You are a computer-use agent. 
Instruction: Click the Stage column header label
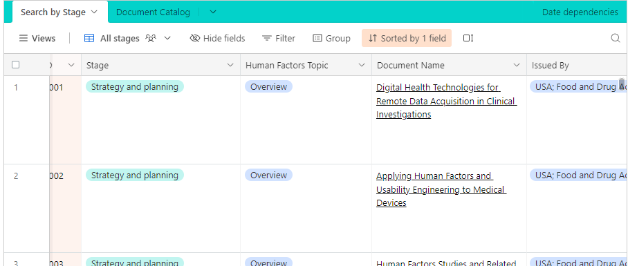tap(98, 66)
